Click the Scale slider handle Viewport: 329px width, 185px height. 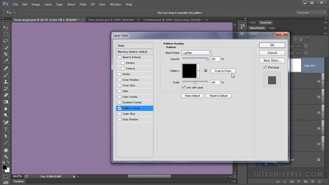pos(195,82)
